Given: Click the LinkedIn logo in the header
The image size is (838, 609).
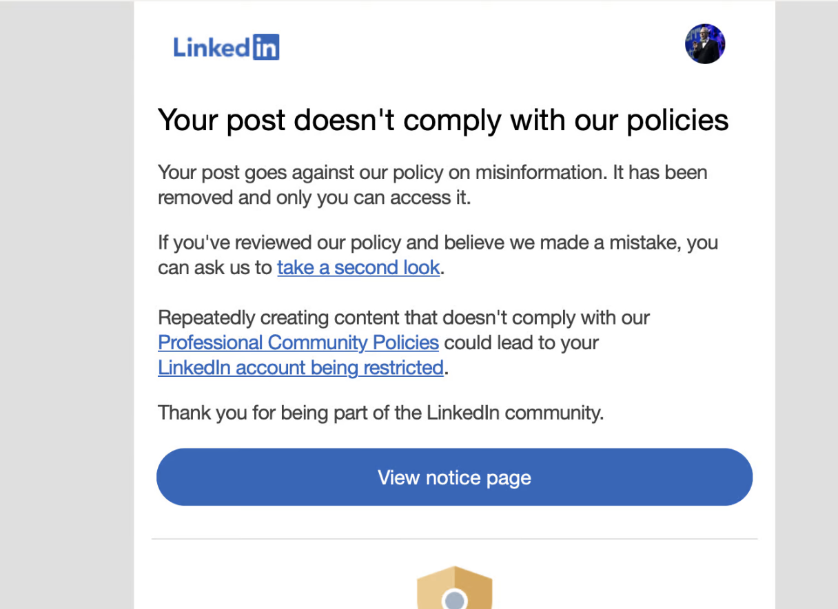Looking at the screenshot, I should click(226, 47).
